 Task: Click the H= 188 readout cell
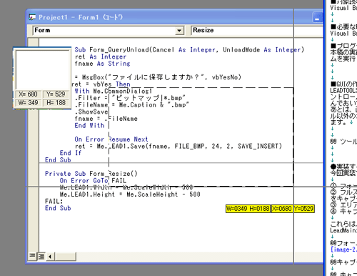[x=56, y=103]
